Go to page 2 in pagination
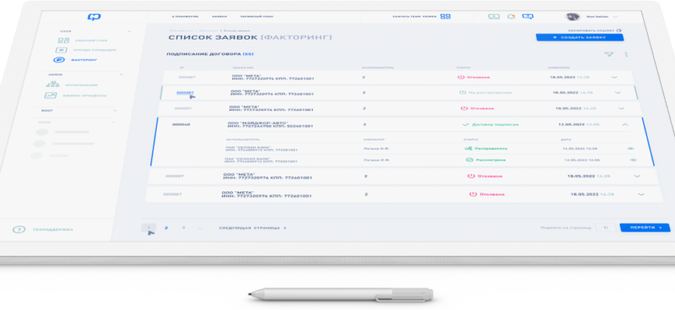 (166, 228)
